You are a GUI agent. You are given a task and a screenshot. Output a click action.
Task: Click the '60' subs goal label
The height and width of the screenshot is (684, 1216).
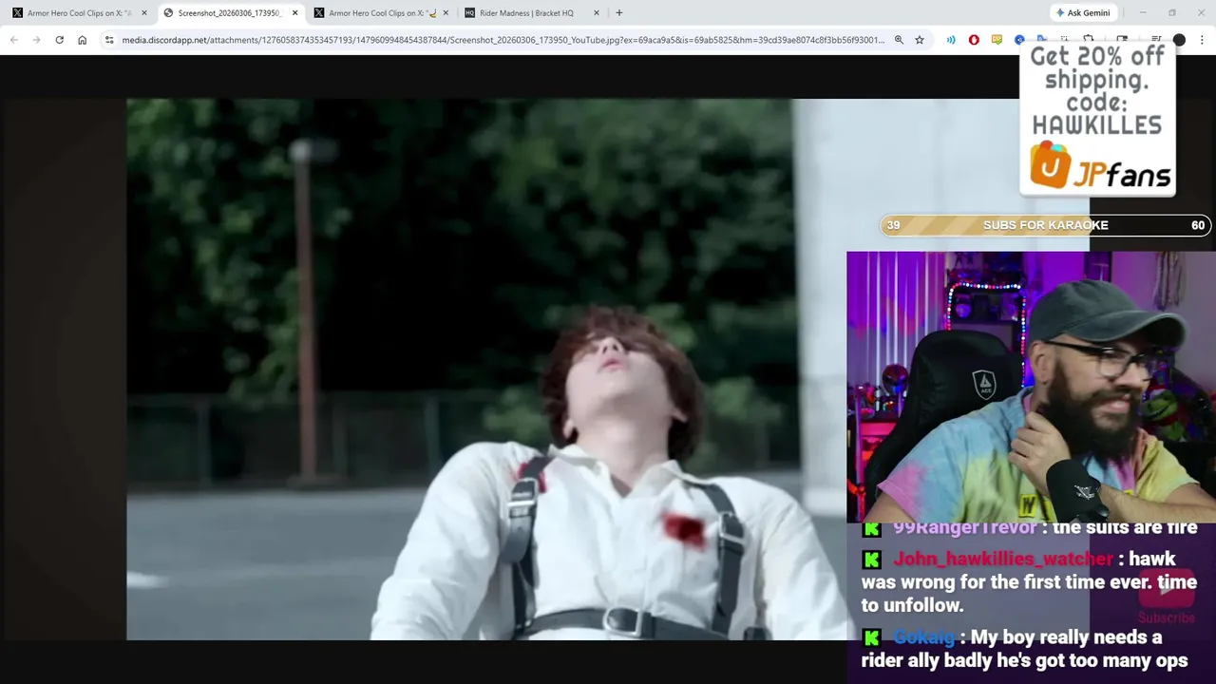coord(1198,225)
